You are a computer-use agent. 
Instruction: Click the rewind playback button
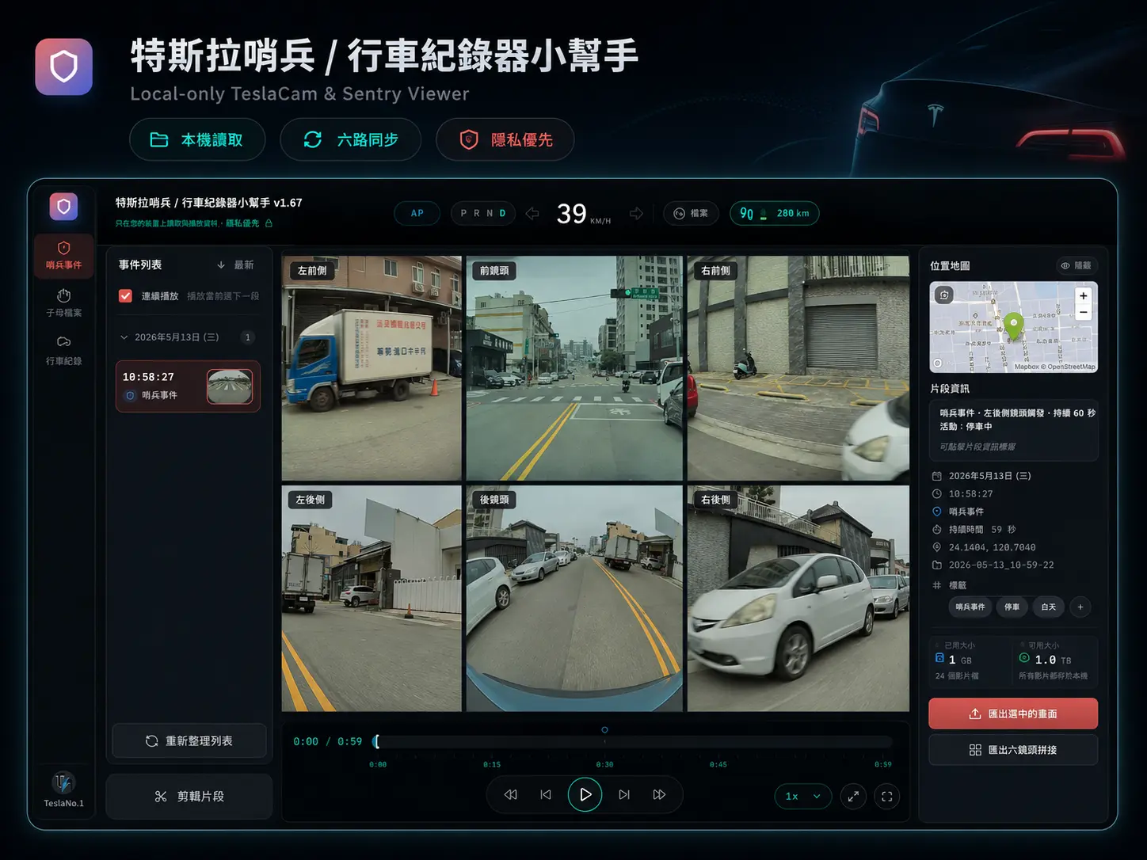(x=511, y=795)
